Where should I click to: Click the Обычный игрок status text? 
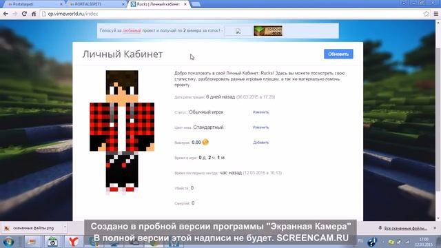pos(206,112)
